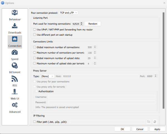Click the Proxy Server group label

(x=40, y=71)
